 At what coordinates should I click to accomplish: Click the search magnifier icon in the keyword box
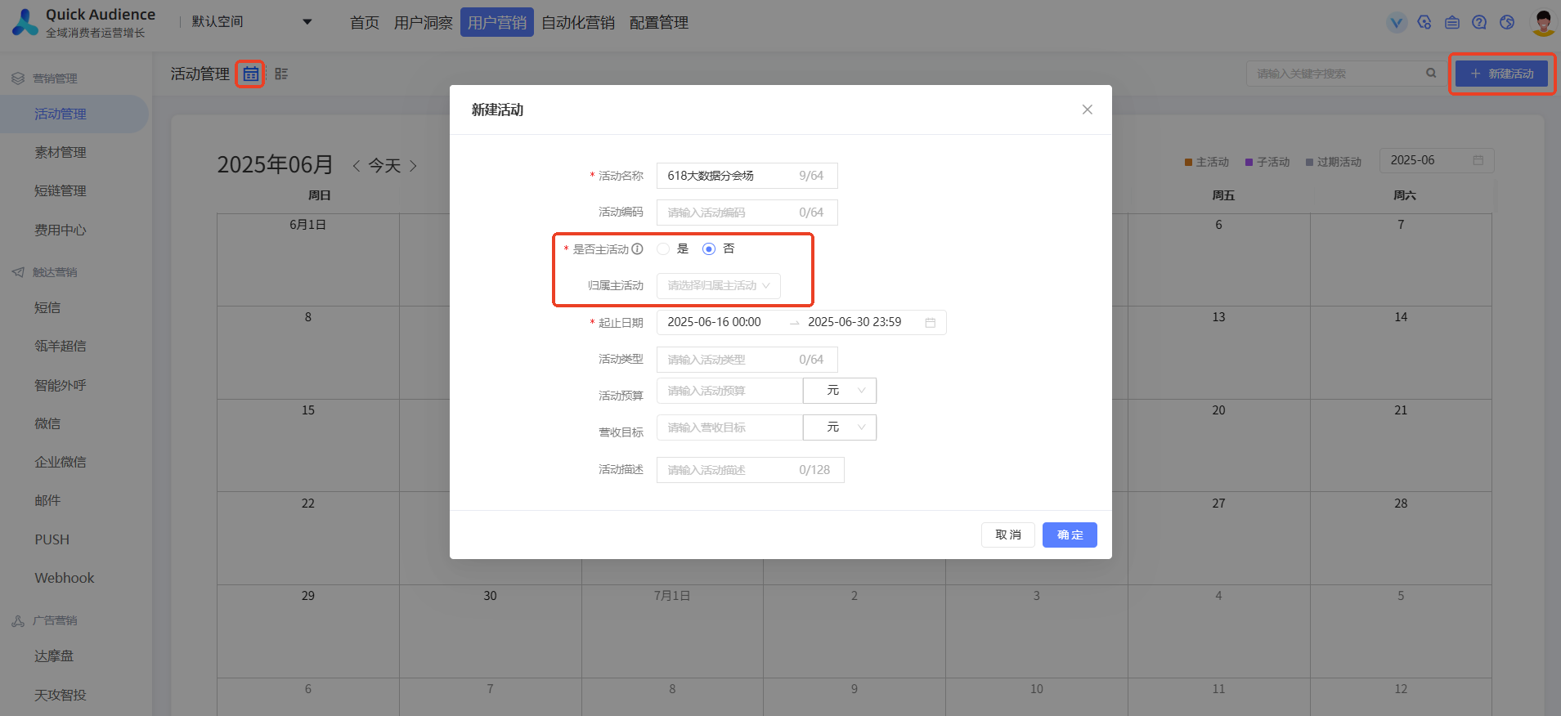pyautogui.click(x=1431, y=74)
